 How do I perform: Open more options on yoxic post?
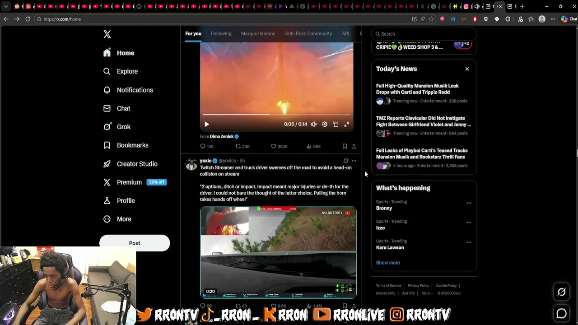pos(354,161)
